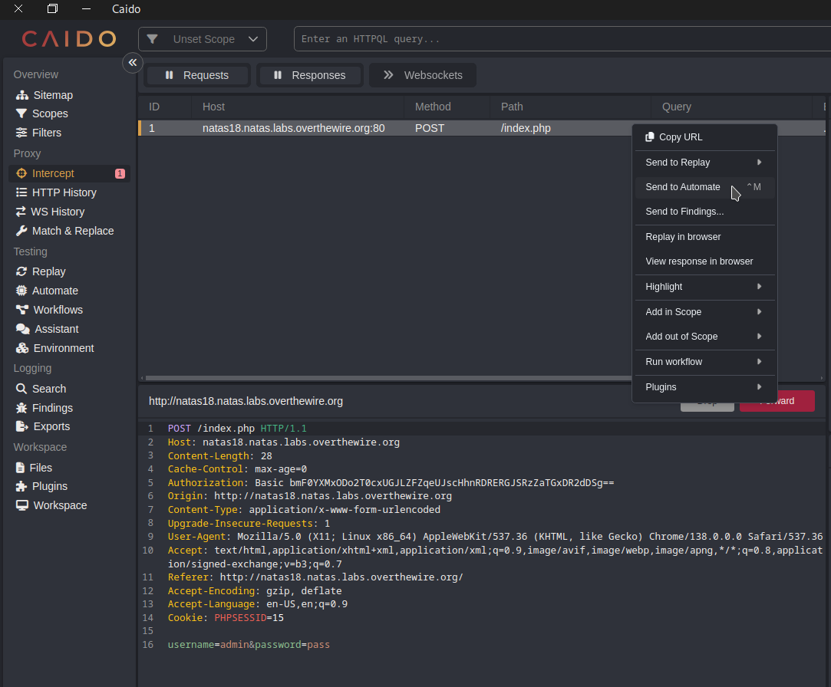Open HTTP History in the sidebar
The width and height of the screenshot is (831, 687).
64,192
